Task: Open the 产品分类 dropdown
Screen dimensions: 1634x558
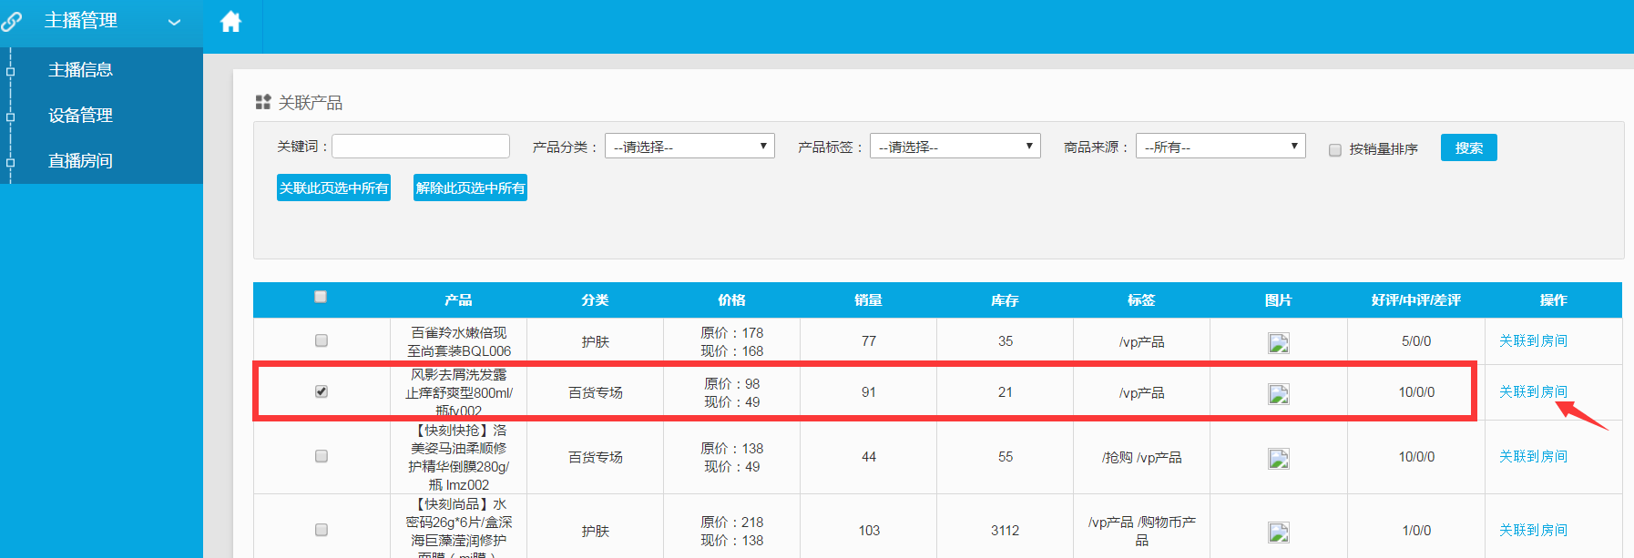Action: [689, 147]
